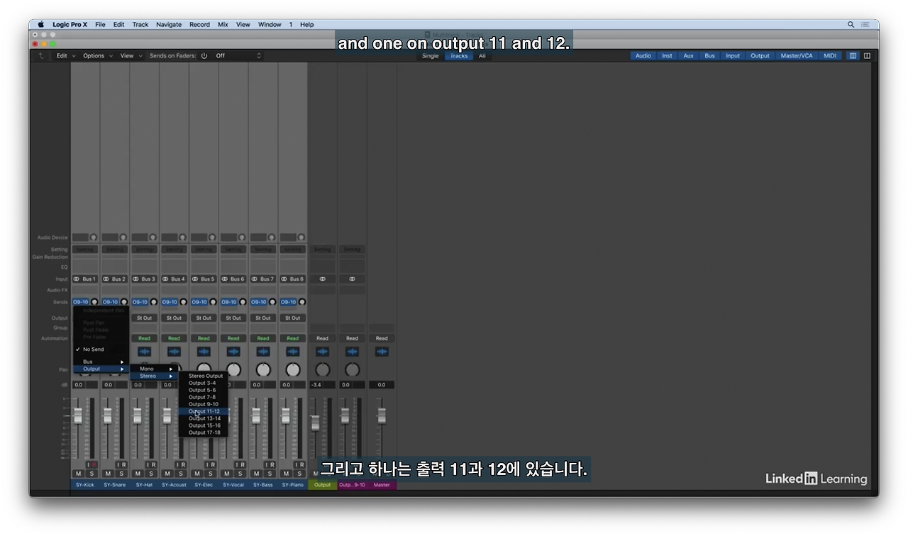Switch mixer to All view

click(x=482, y=56)
